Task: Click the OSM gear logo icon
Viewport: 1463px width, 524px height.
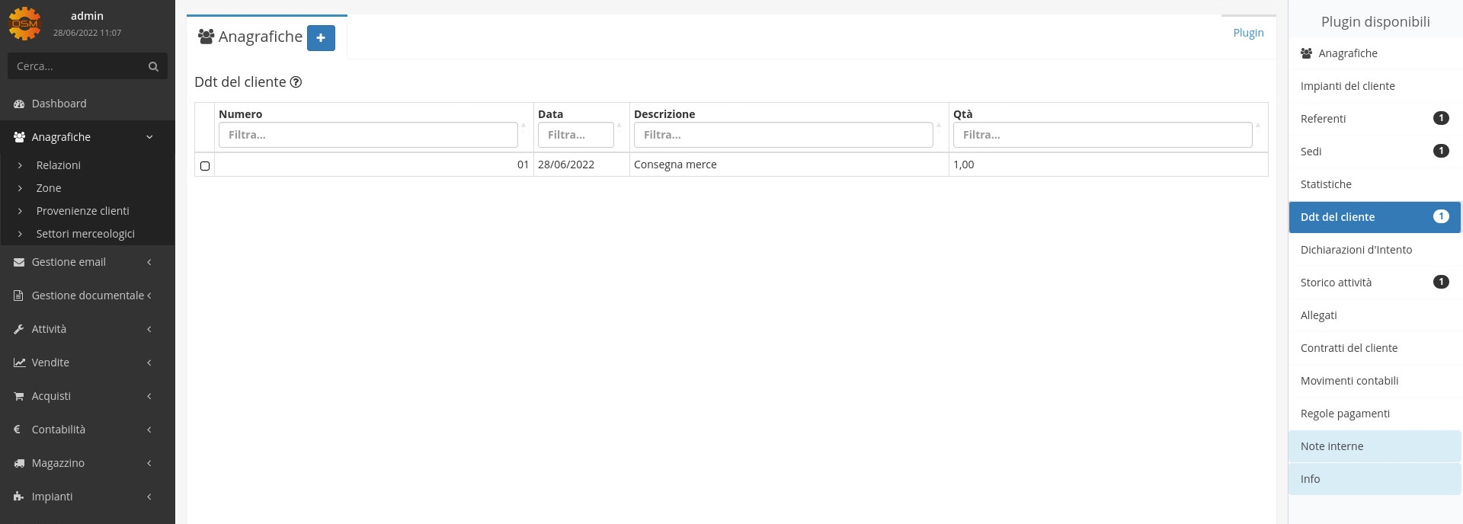Action: tap(24, 23)
